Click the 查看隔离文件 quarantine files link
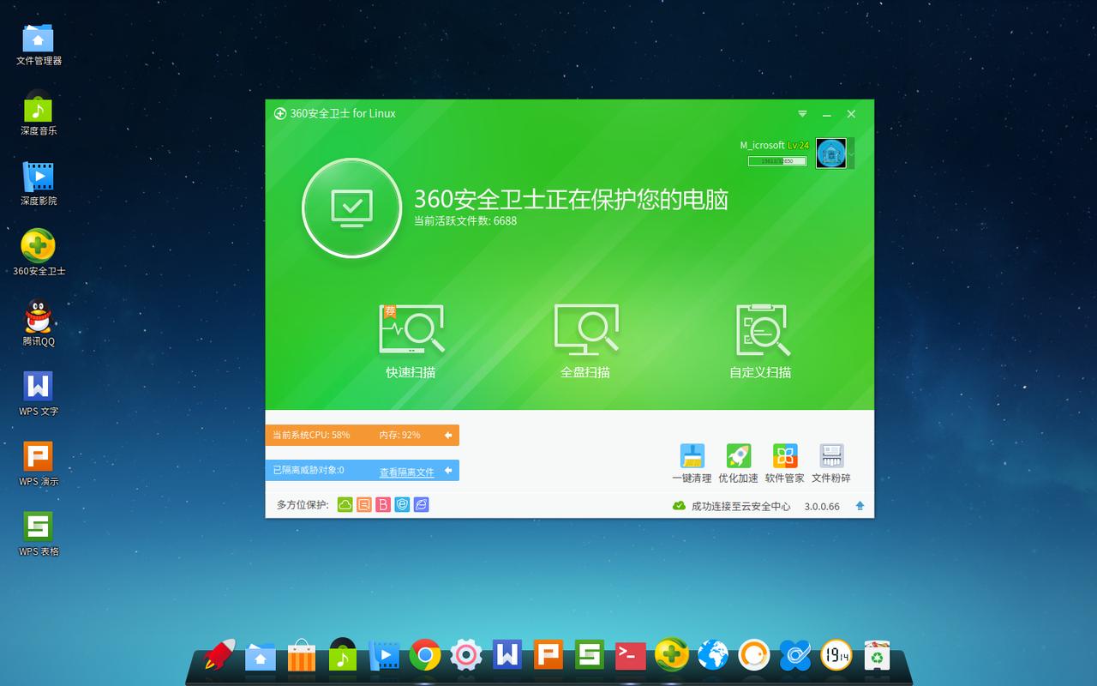 pos(407,471)
